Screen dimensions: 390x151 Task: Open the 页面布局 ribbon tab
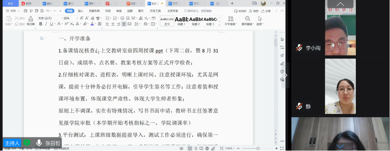94,11
